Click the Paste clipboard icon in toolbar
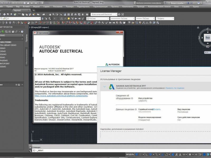211x158 pixels. [x=27, y=14]
